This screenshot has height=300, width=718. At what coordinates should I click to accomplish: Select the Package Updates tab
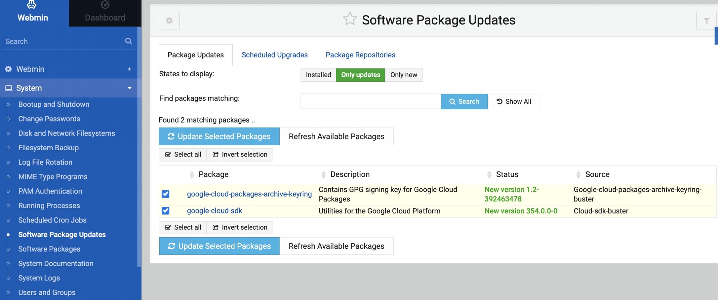click(196, 55)
